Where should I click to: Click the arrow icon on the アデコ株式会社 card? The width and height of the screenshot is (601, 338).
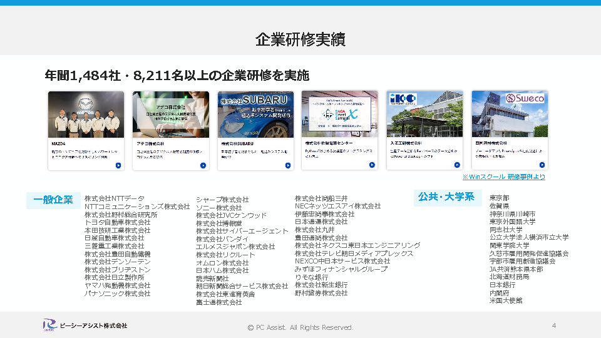pyautogui.click(x=203, y=165)
